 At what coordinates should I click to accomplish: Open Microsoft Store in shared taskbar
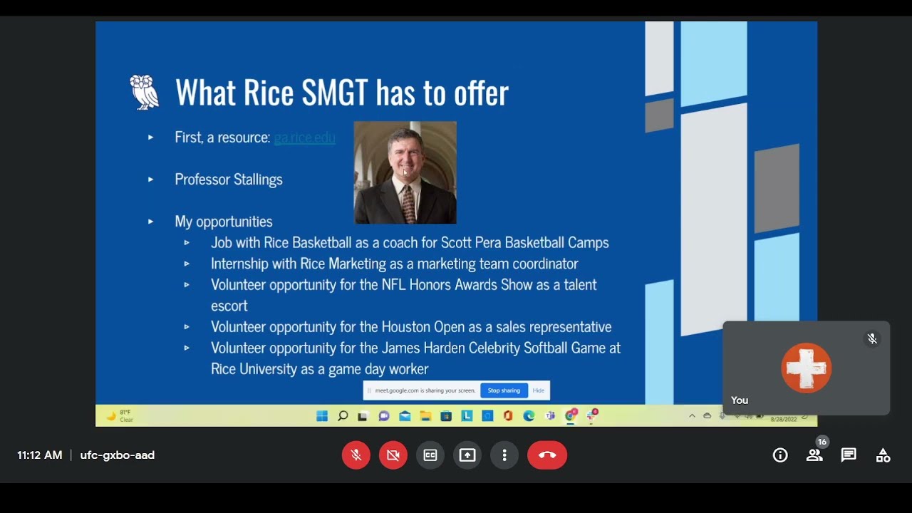446,416
